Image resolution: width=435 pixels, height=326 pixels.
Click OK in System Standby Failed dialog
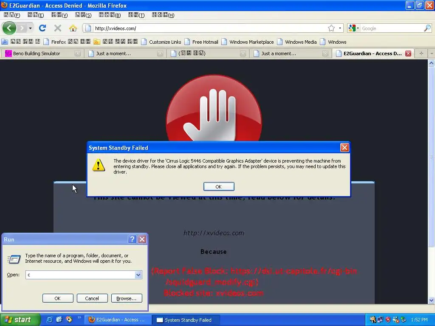click(219, 187)
